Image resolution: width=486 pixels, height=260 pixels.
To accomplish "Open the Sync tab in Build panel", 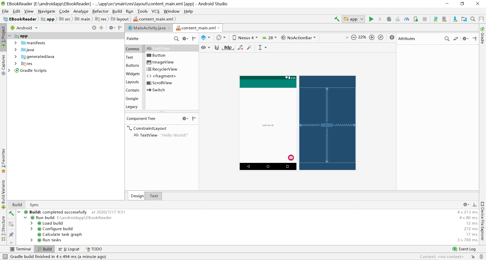I will pyautogui.click(x=34, y=205).
